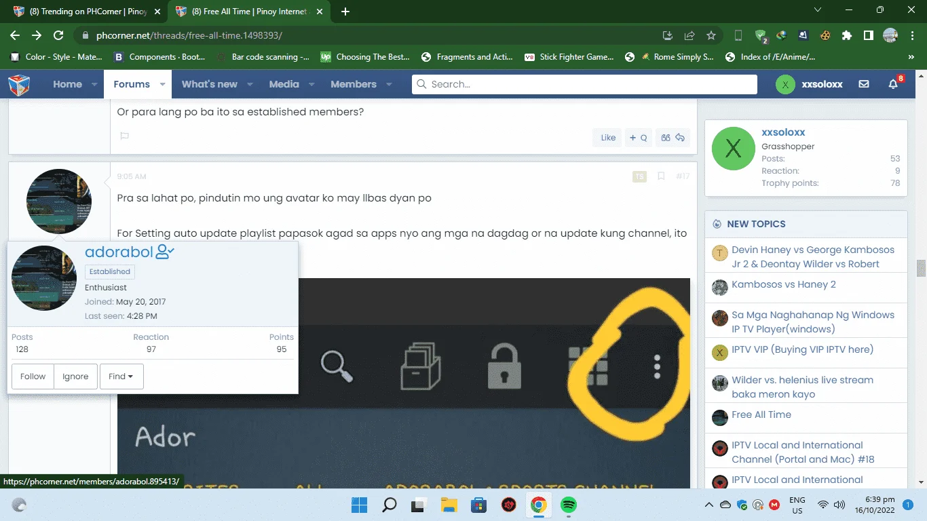Image resolution: width=927 pixels, height=521 pixels.
Task: Open Free All Time topic in sidebar
Action: click(x=761, y=414)
